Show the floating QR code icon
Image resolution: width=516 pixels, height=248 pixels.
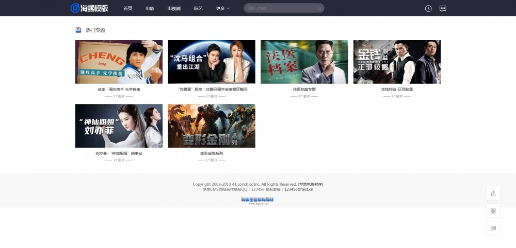[x=493, y=211]
